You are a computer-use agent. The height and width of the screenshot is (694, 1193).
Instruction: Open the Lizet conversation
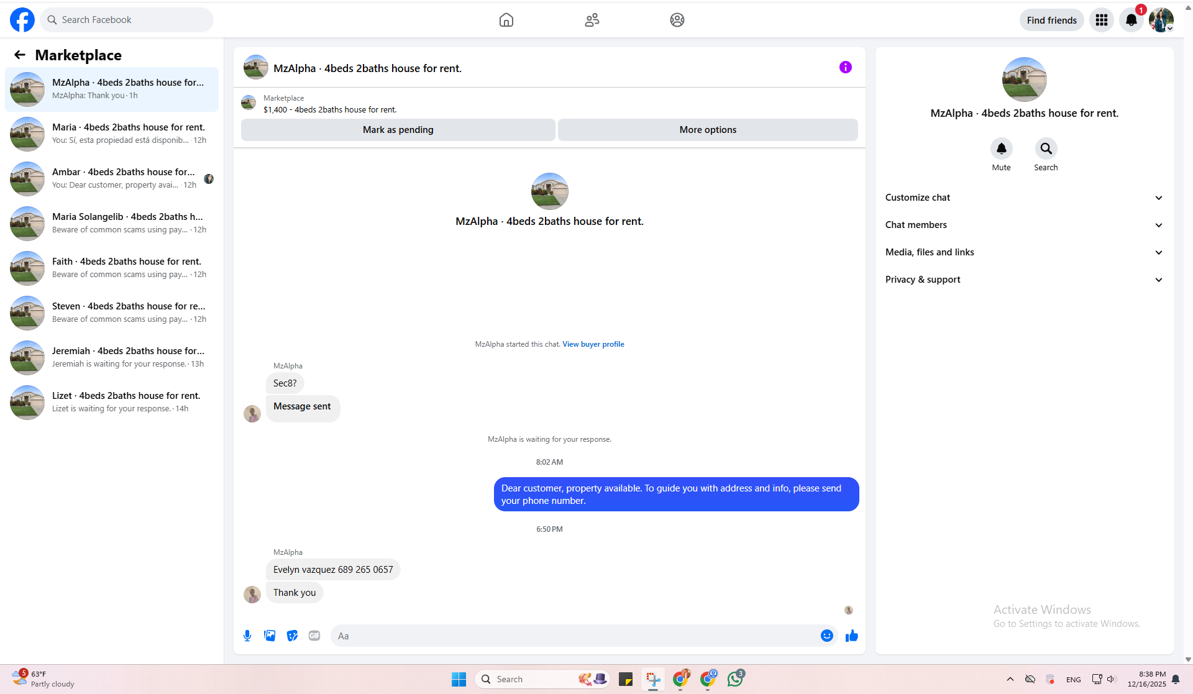(112, 403)
